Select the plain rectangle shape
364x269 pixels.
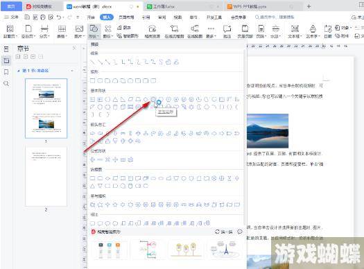pyautogui.click(x=92, y=80)
